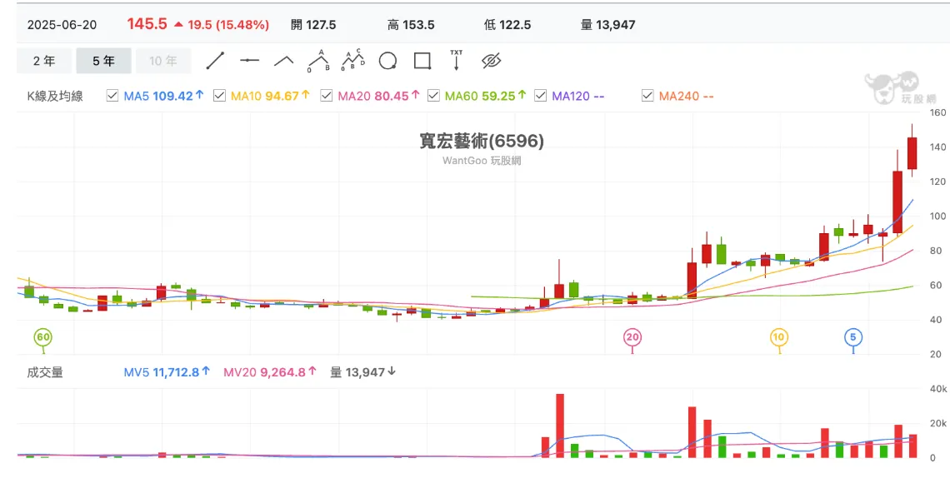Click the pink 20 moving average marker
Screen dimensions: 950x478
point(632,337)
